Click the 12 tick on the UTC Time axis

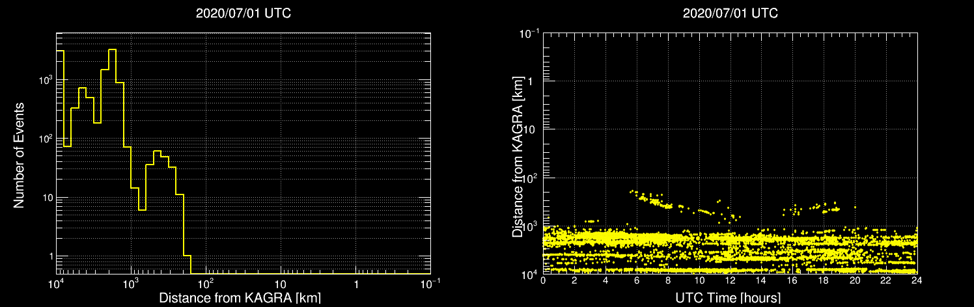pos(730,280)
